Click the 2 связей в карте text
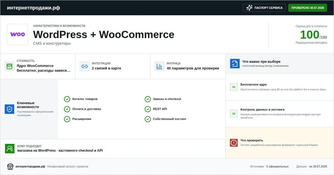 tap(106, 68)
